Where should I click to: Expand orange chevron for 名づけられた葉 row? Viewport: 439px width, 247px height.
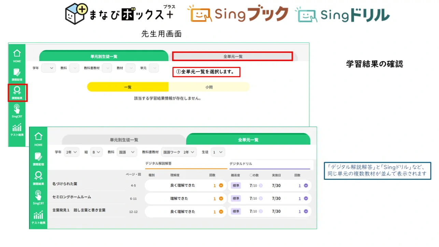point(221,186)
